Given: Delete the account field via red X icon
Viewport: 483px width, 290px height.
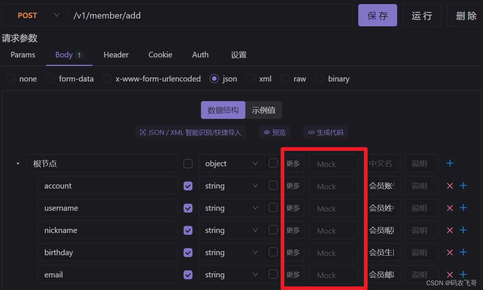Looking at the screenshot, I should (450, 186).
